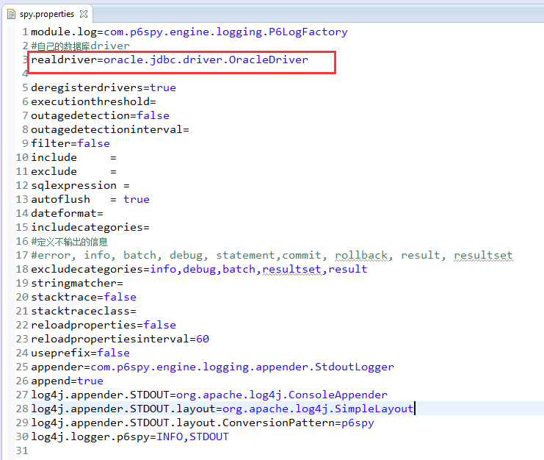The height and width of the screenshot is (460, 544).
Task: Click the useprefix=false line
Action: (80, 353)
